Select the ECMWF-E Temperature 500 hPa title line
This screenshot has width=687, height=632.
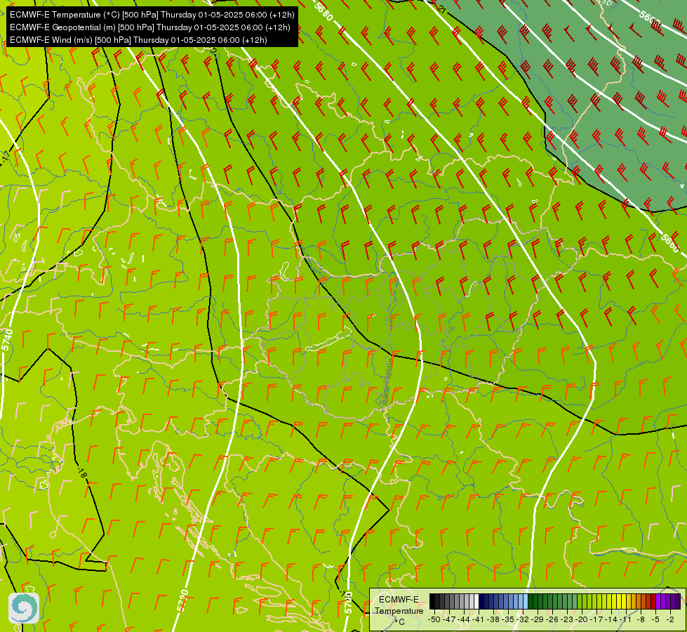[x=152, y=15]
